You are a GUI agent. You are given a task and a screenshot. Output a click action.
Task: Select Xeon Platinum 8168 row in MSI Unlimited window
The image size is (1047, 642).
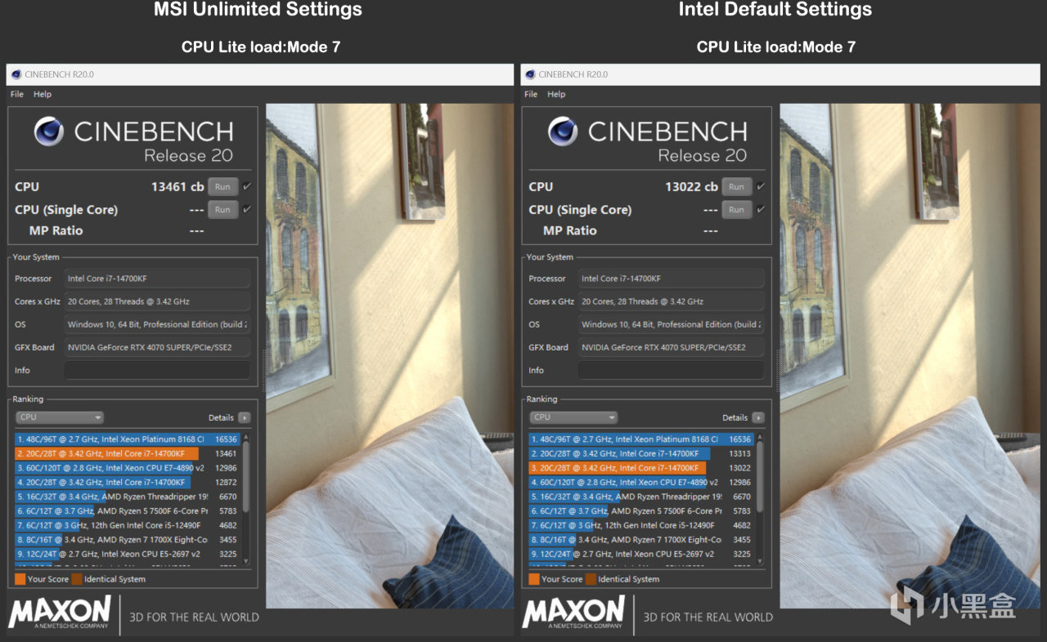click(x=127, y=439)
